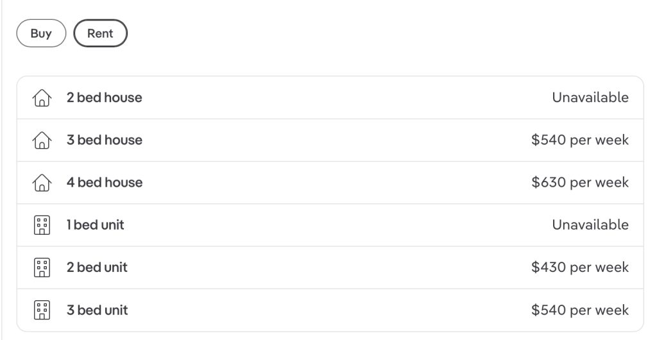Click the $630 per week price

580,183
